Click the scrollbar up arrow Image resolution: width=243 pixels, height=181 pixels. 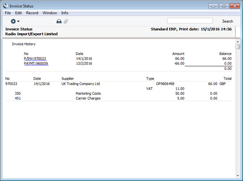(x=238, y=42)
